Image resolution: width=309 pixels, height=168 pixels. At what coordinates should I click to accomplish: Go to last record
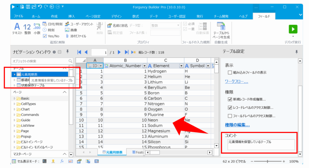coord(126,52)
